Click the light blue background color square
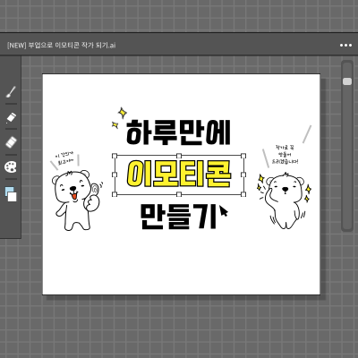This screenshot has height=358, width=358. pos(9,191)
